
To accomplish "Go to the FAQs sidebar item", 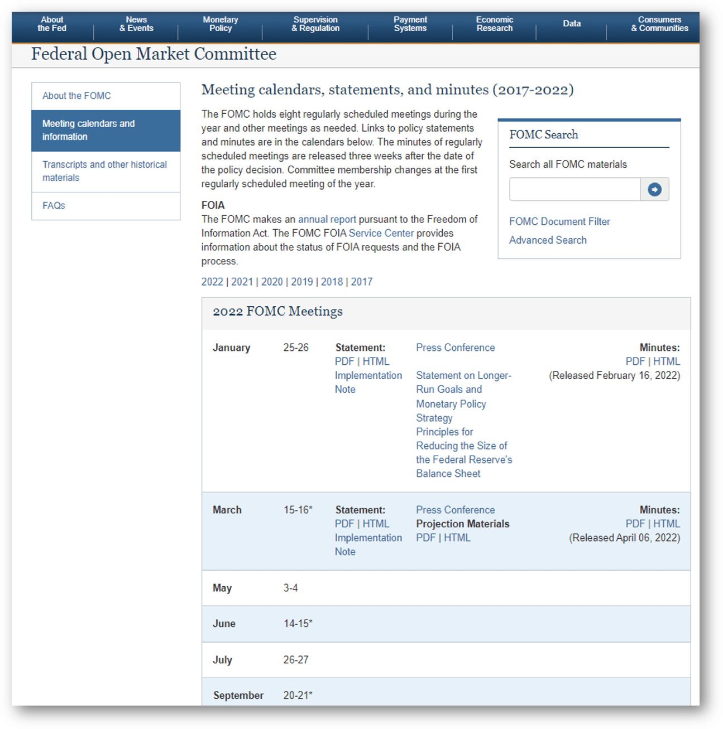I will [x=54, y=206].
